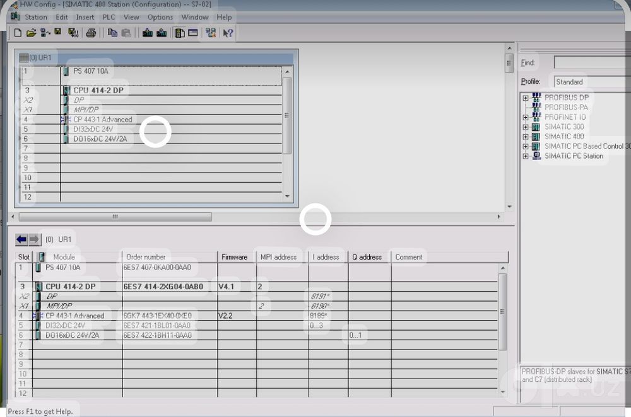Click in the Find input field

click(592, 62)
